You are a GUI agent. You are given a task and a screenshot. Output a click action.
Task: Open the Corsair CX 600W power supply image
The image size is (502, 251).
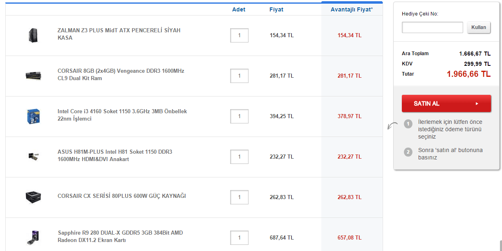(33, 197)
